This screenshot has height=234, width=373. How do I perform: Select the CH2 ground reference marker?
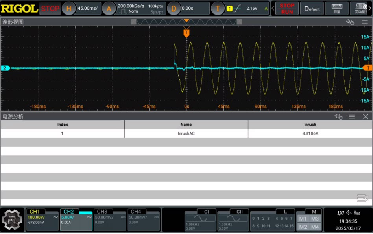point(5,68)
